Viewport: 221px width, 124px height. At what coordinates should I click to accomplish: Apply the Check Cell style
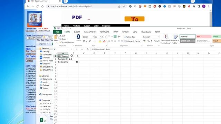pyautogui.click(x=188, y=41)
